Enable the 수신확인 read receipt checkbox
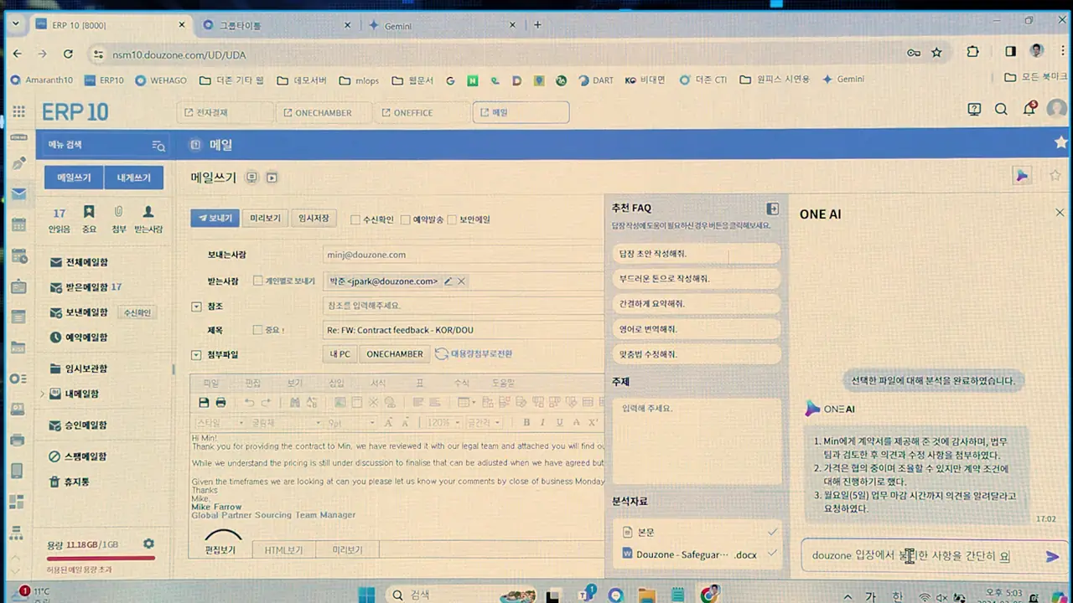This screenshot has height=603, width=1073. click(x=355, y=220)
